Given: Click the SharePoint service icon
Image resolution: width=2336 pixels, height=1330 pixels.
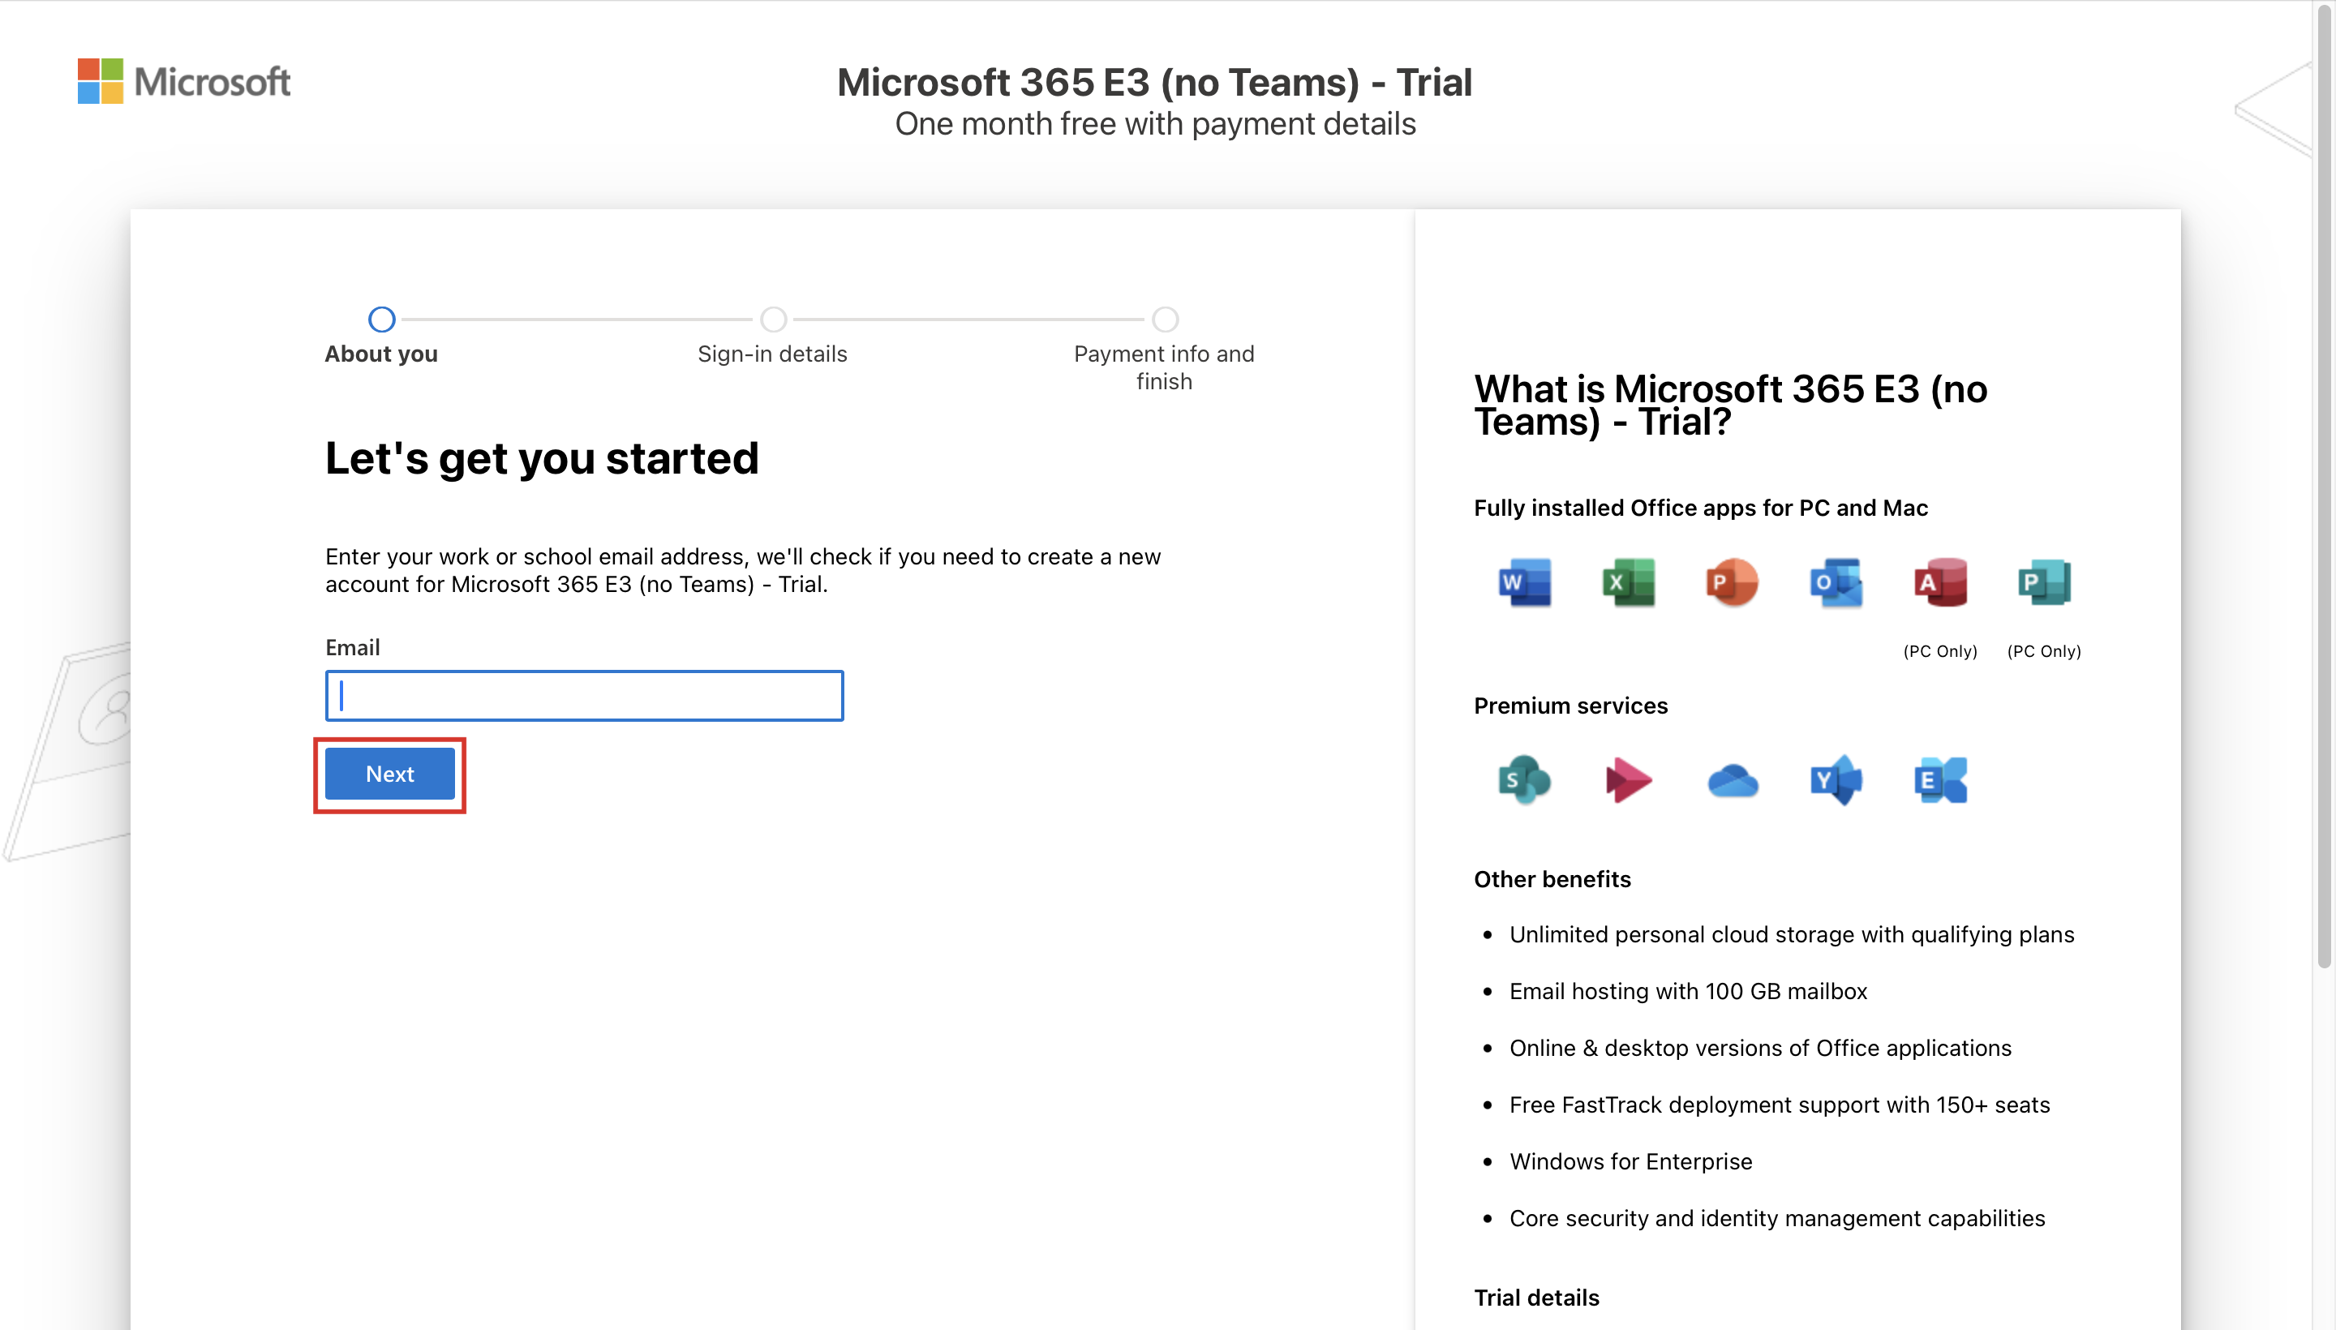Looking at the screenshot, I should pos(1525,780).
